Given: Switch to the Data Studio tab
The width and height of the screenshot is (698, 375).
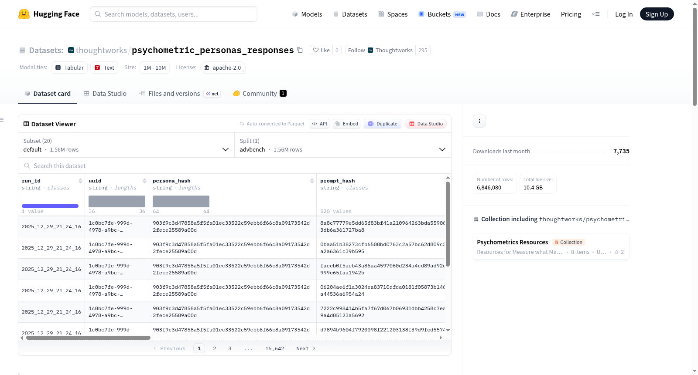Looking at the screenshot, I should tap(105, 93).
